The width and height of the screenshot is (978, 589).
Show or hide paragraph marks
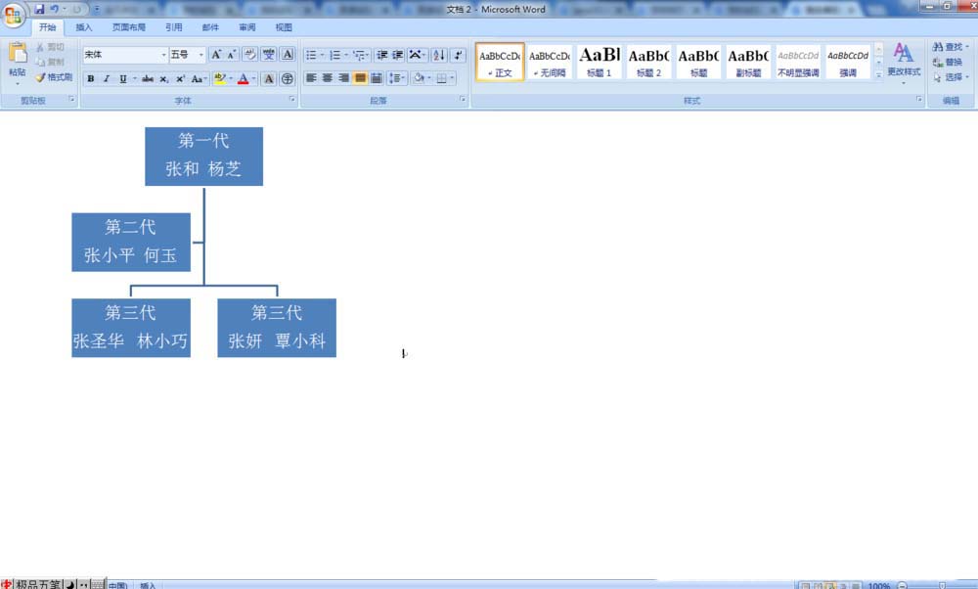click(459, 55)
